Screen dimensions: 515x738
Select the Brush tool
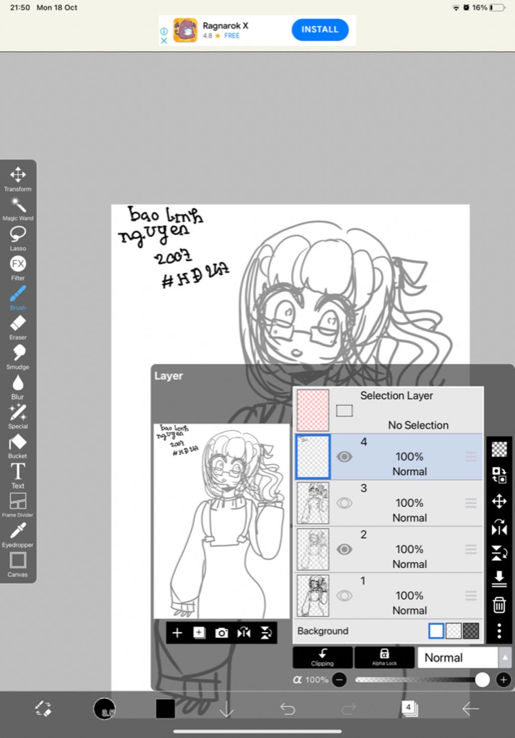[18, 298]
